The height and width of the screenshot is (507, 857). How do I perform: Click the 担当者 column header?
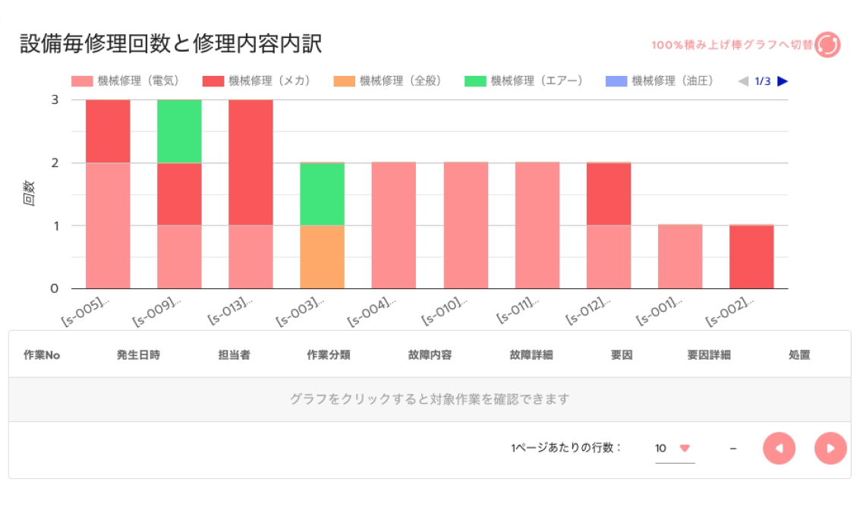tap(234, 355)
